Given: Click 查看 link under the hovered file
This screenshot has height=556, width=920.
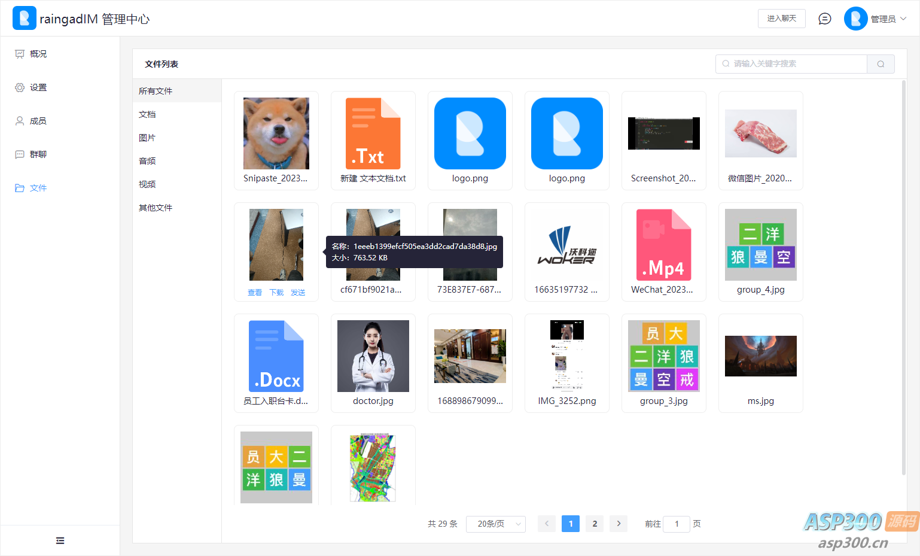Looking at the screenshot, I should click(255, 293).
